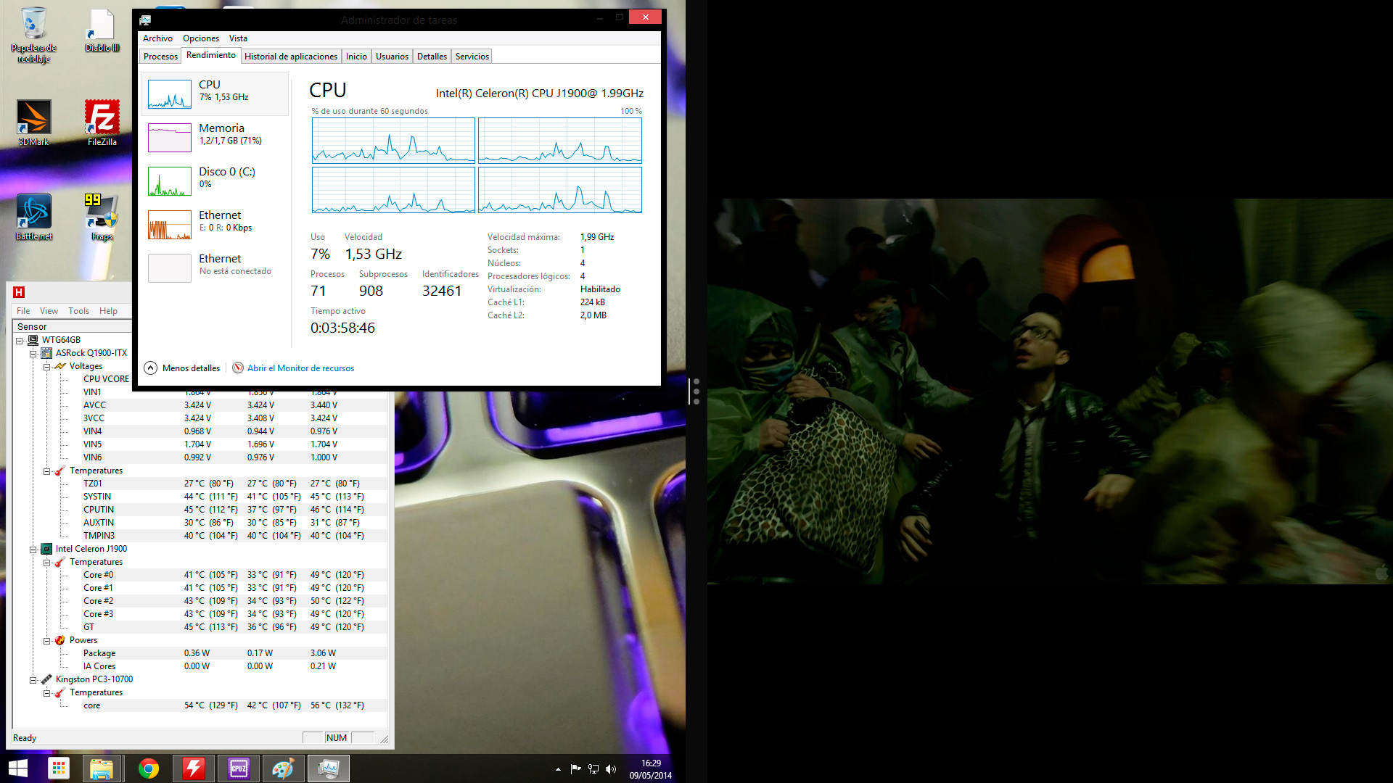Open the Abrir el Monitor de recursos link
Viewport: 1393px width, 783px height.
(300, 368)
